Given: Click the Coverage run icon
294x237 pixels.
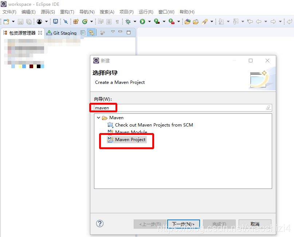Looking at the screenshot, I should click(x=157, y=22).
